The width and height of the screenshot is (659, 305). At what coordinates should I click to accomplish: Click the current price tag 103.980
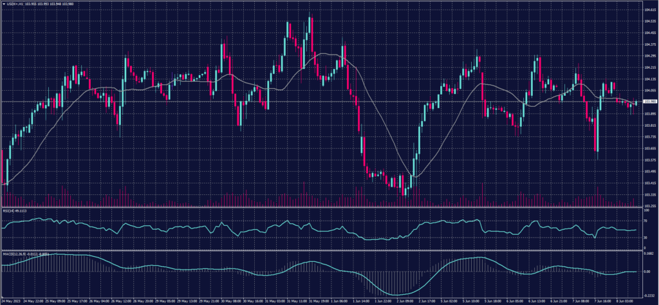coord(649,102)
